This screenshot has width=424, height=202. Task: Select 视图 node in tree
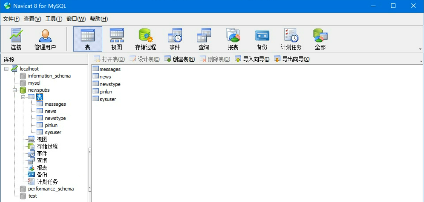(x=42, y=139)
